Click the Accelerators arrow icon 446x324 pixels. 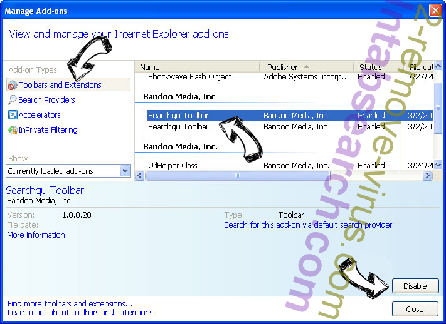[x=13, y=115]
